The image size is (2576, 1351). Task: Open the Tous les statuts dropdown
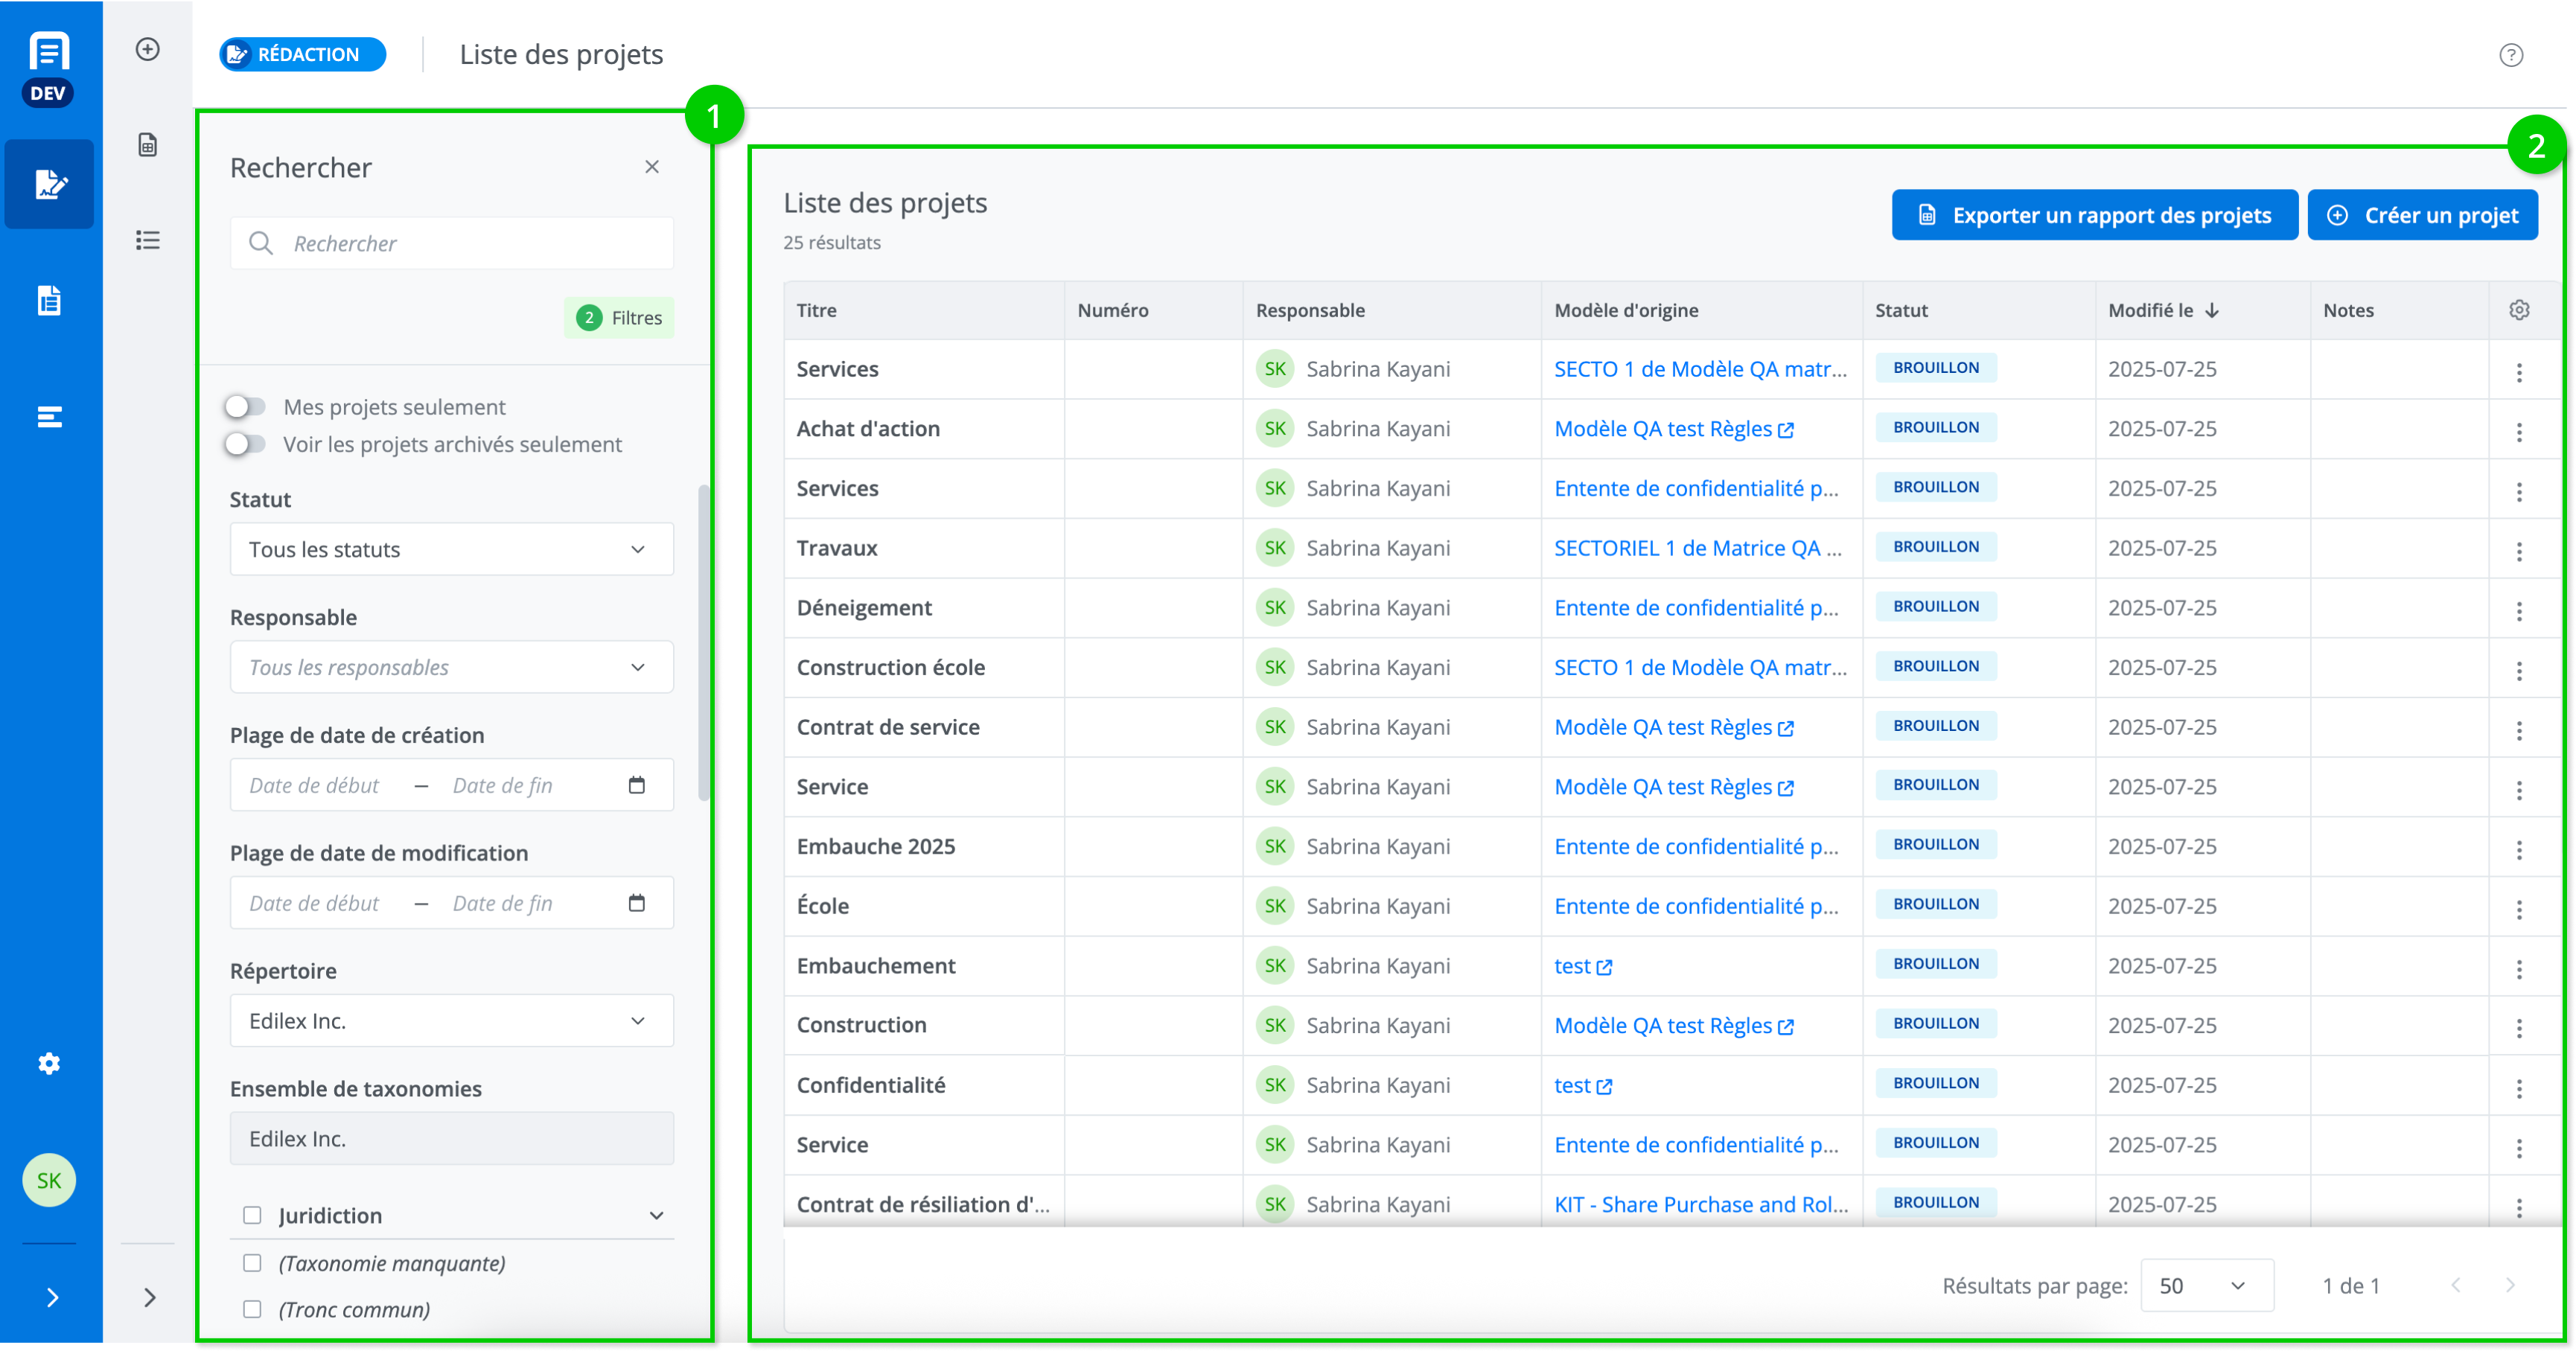click(451, 549)
